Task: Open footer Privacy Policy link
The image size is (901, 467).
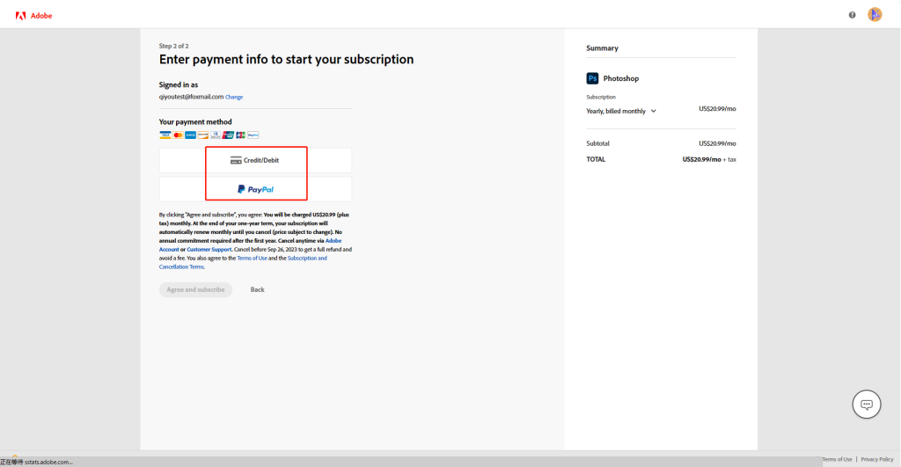Action: point(877,459)
